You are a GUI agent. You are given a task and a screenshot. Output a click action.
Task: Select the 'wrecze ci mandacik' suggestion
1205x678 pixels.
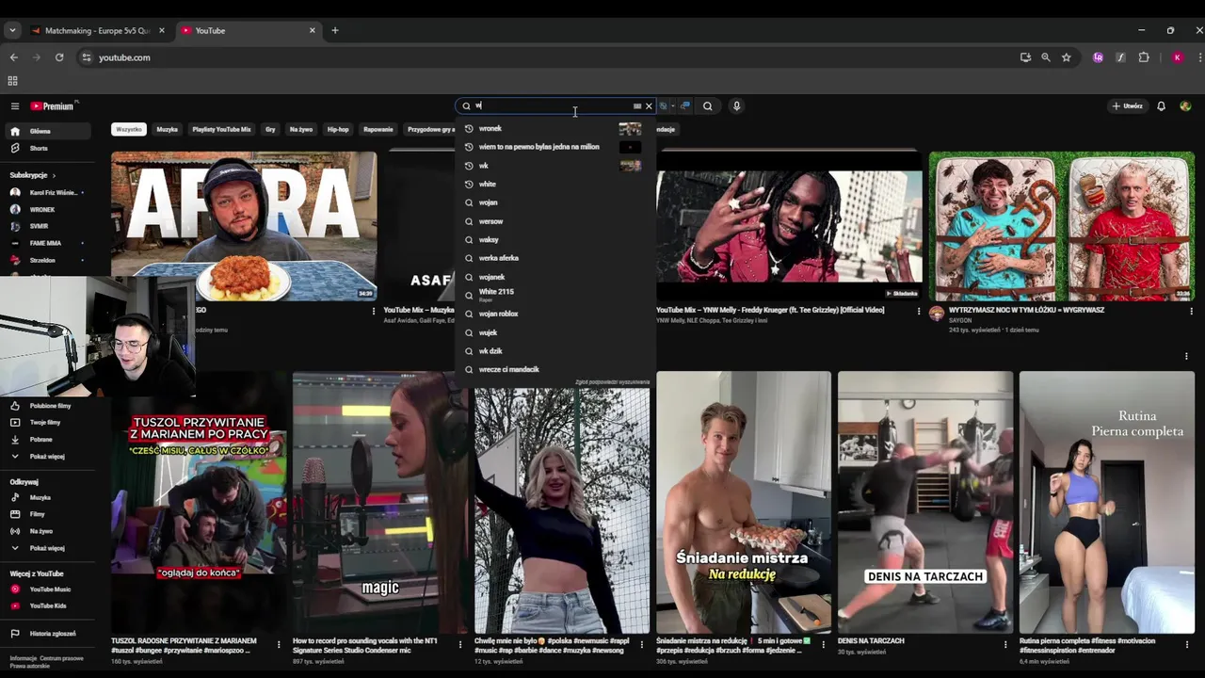click(x=555, y=369)
